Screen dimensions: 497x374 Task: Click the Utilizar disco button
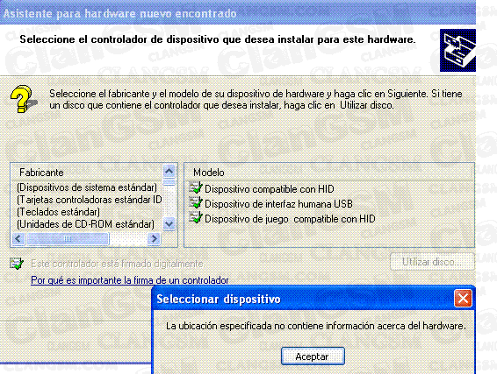click(432, 262)
